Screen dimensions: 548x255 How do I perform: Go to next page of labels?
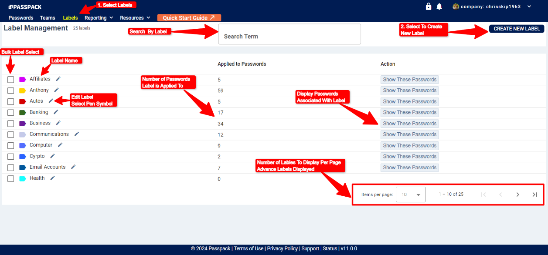tap(517, 195)
